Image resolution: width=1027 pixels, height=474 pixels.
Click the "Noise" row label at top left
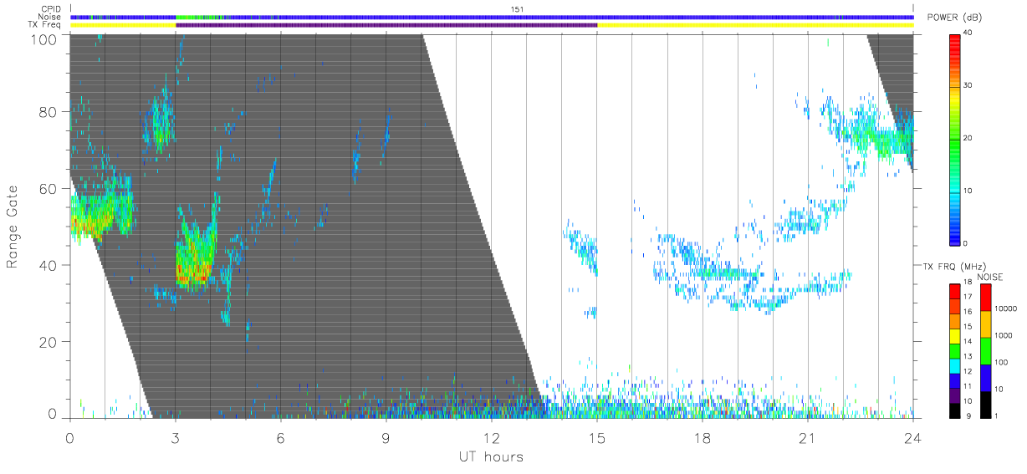(50, 17)
